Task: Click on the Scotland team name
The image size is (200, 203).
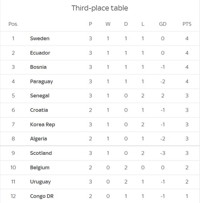Action: click(41, 153)
